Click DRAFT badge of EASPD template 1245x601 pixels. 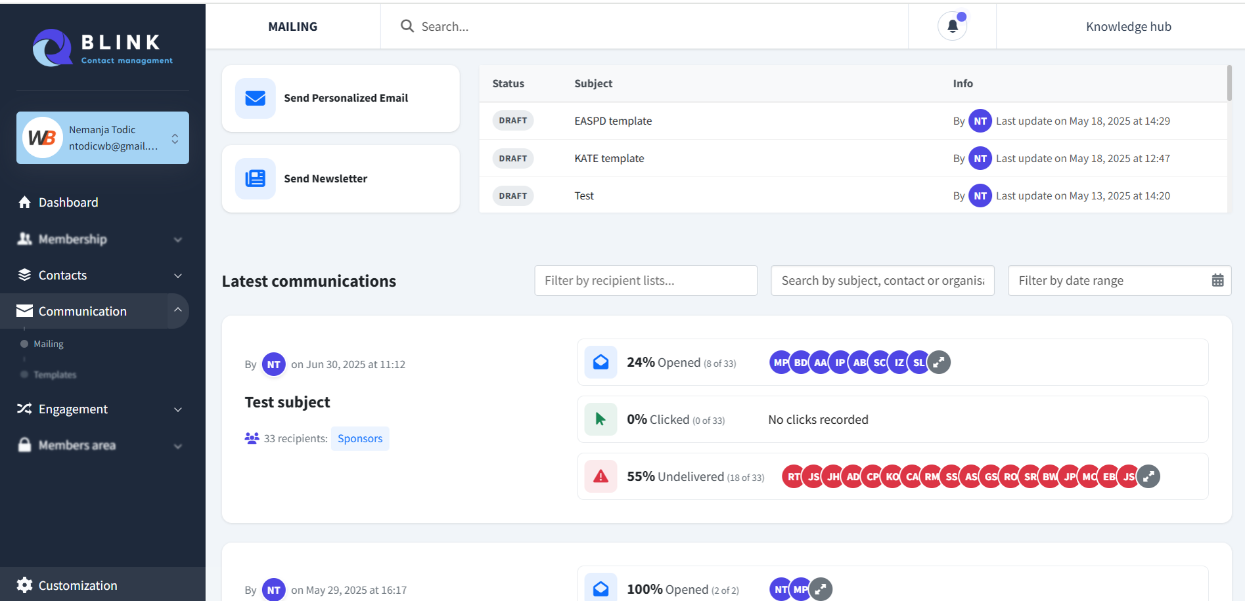point(512,121)
